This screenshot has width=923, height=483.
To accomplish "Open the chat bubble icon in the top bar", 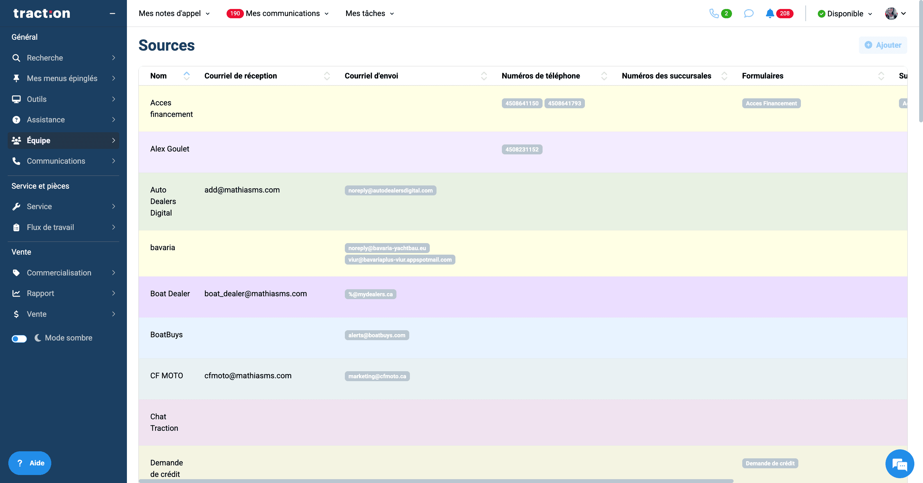I will 749,13.
